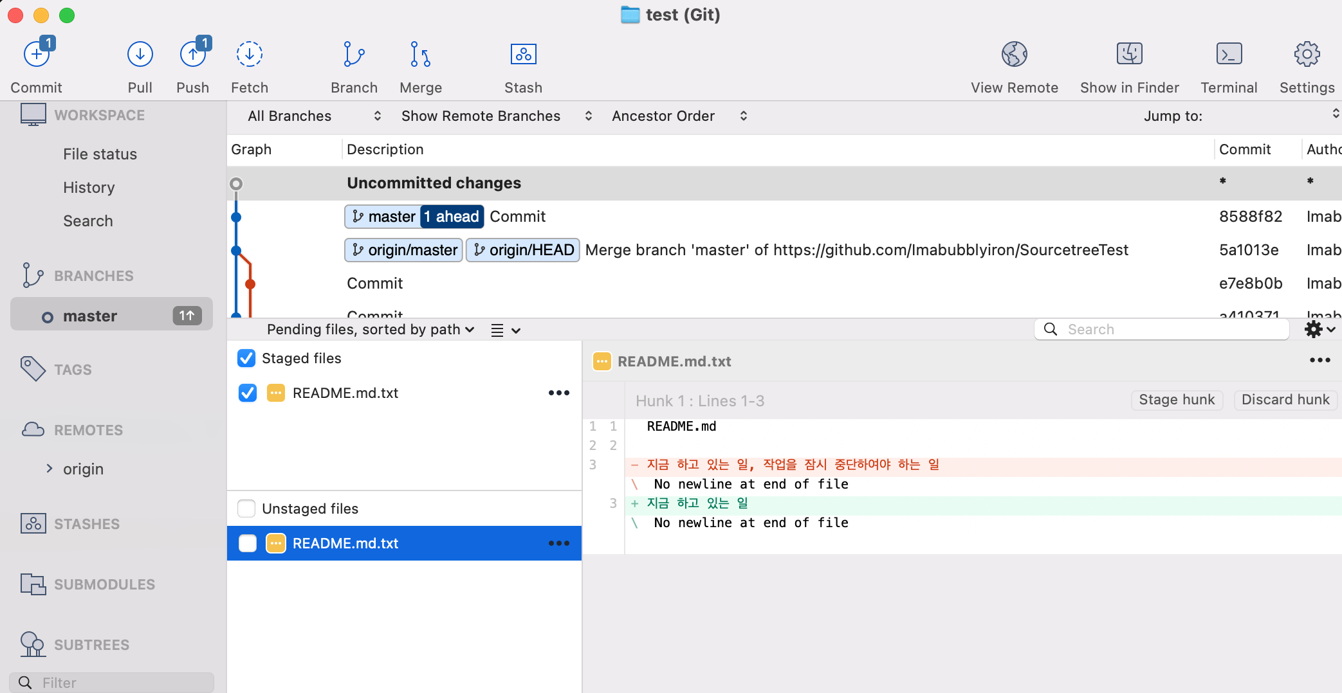The width and height of the screenshot is (1342, 693).
Task: Click modified-file icon in diff header
Action: tap(602, 361)
